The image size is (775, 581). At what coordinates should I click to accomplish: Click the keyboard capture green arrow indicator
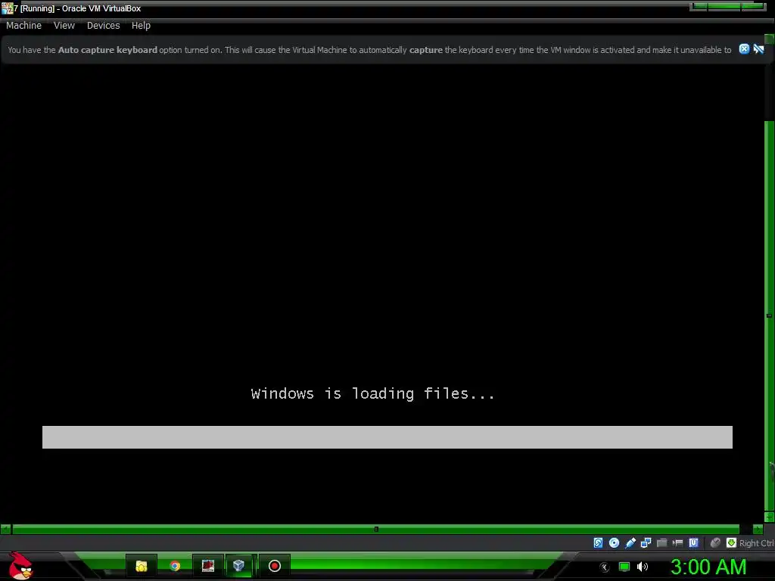point(731,543)
